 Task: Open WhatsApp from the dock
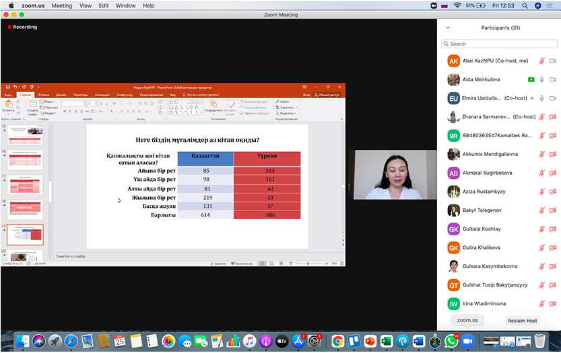click(451, 341)
